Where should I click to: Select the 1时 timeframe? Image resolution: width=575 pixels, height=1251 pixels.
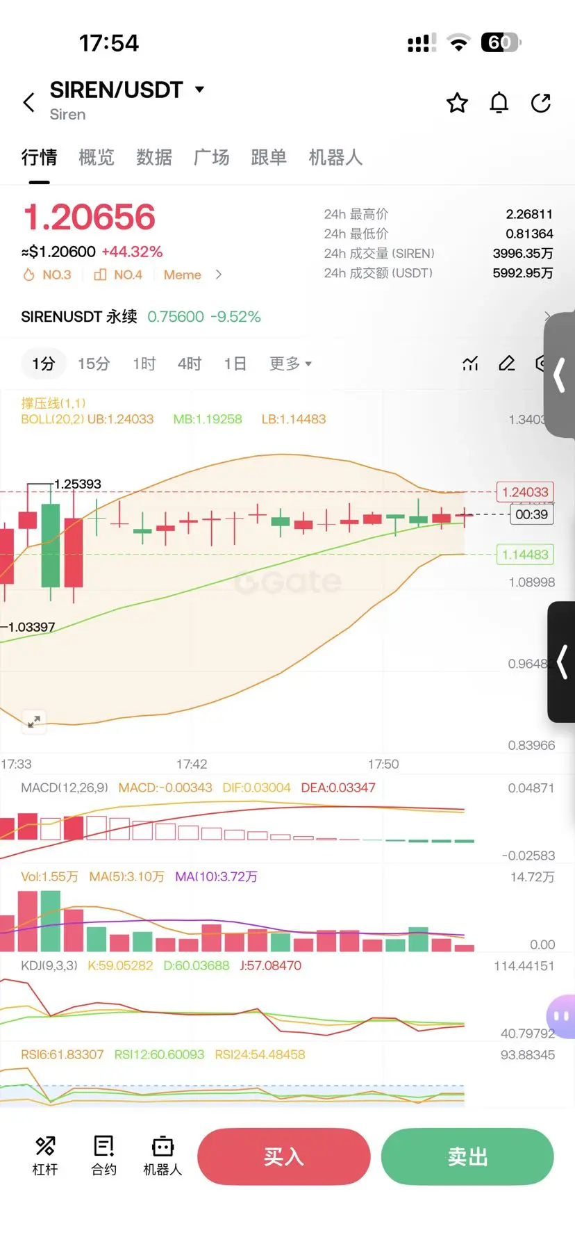(x=144, y=363)
